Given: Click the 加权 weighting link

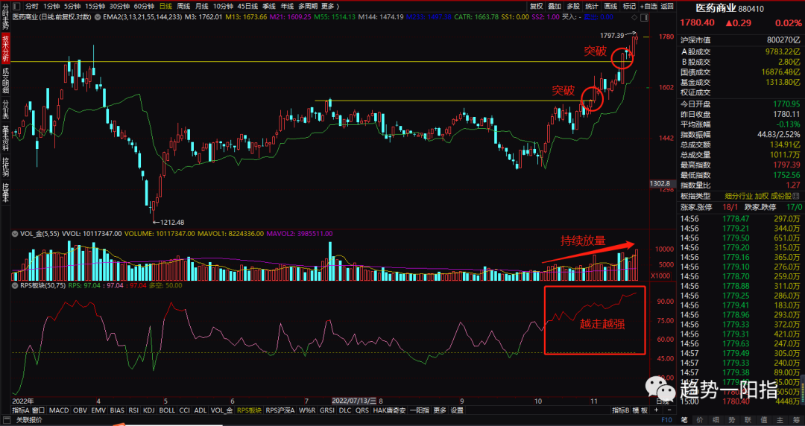Looking at the screenshot, I should coord(761,196).
